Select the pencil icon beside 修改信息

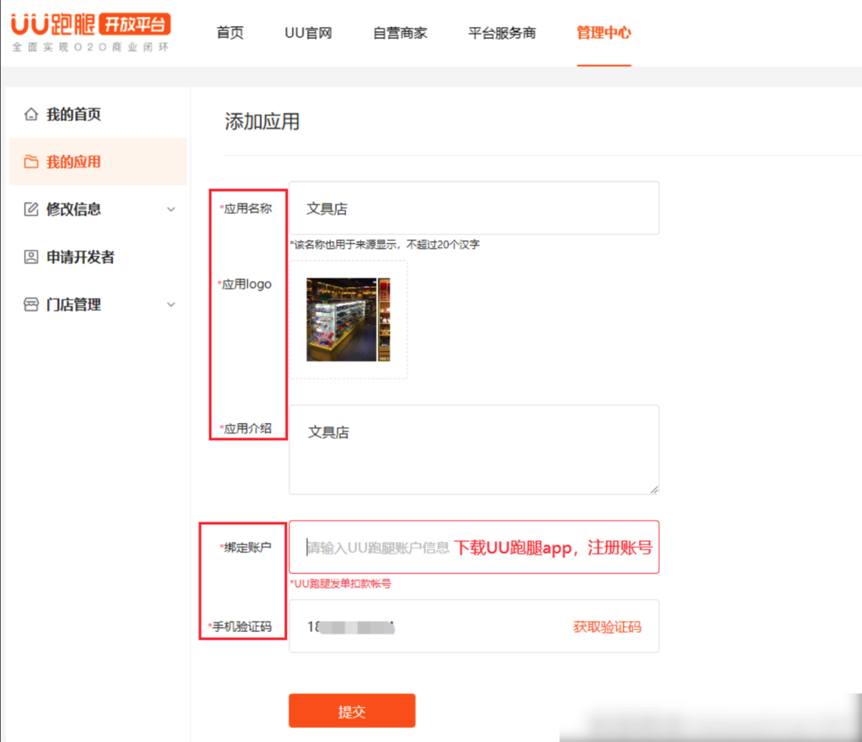(x=30, y=209)
